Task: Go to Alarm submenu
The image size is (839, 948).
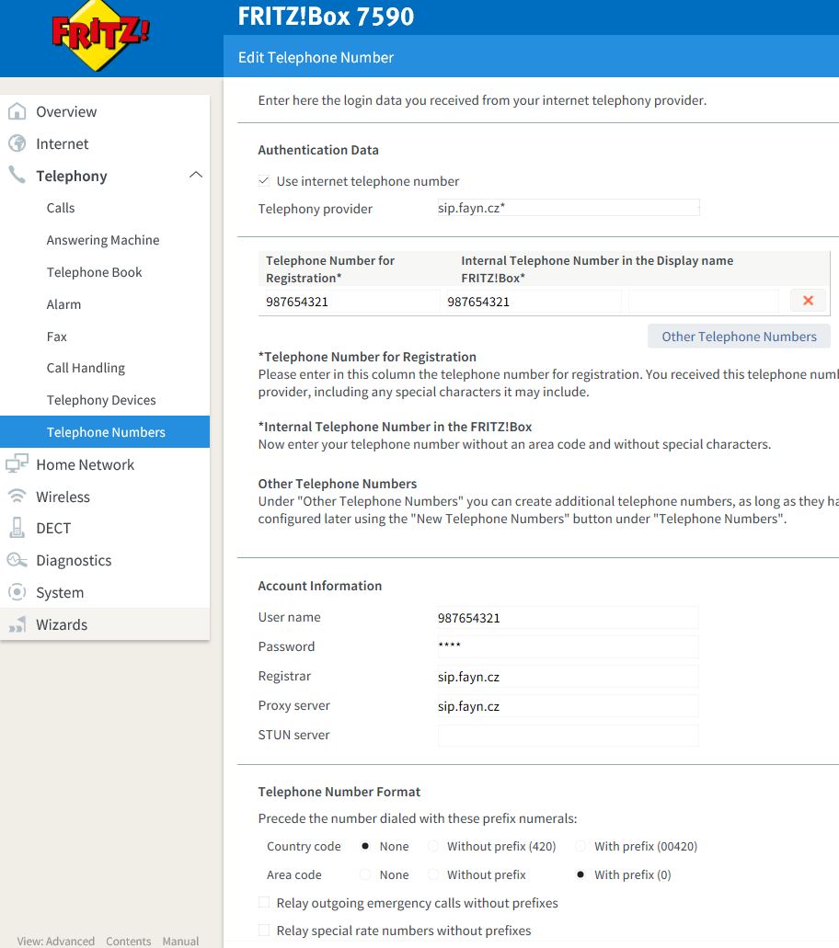Action: point(63,304)
